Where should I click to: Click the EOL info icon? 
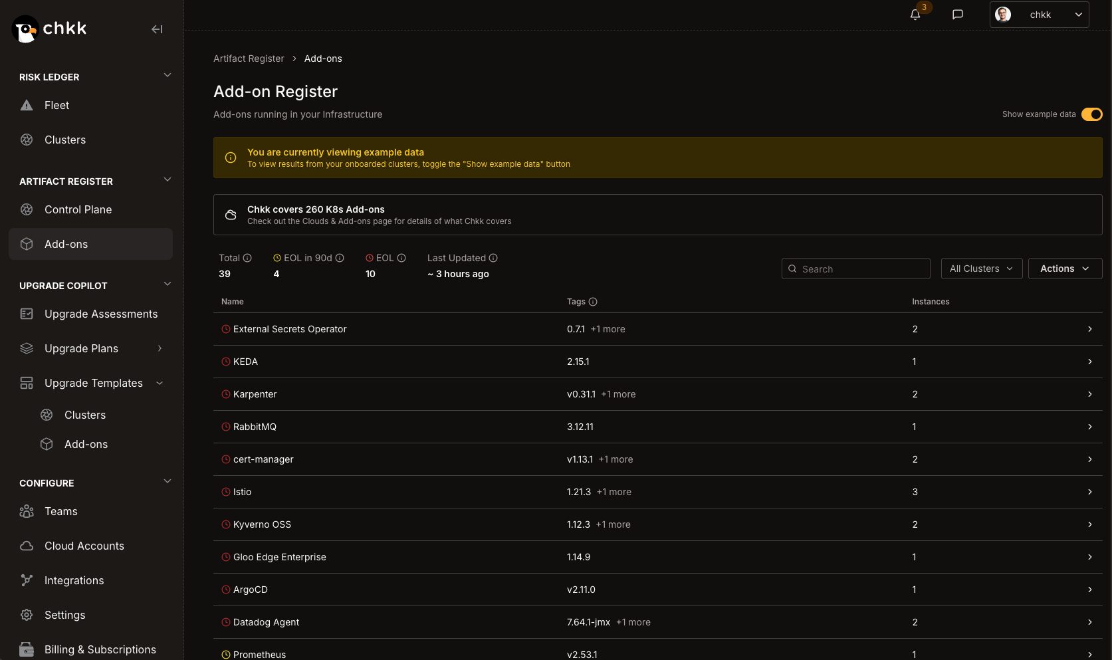pos(401,258)
